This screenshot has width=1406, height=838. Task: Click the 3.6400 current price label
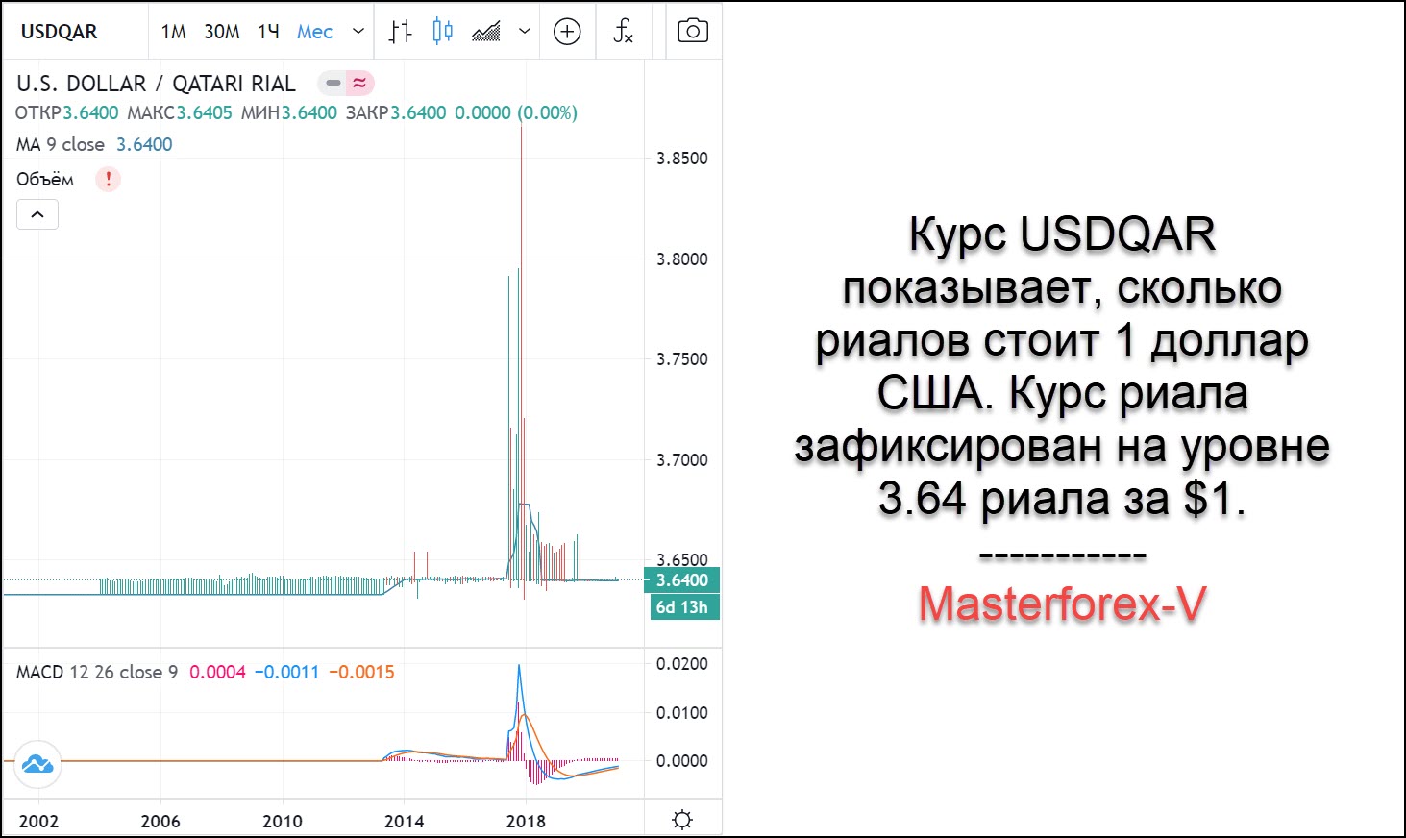[x=681, y=580]
